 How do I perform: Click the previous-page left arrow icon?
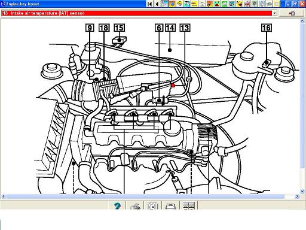[157, 4]
